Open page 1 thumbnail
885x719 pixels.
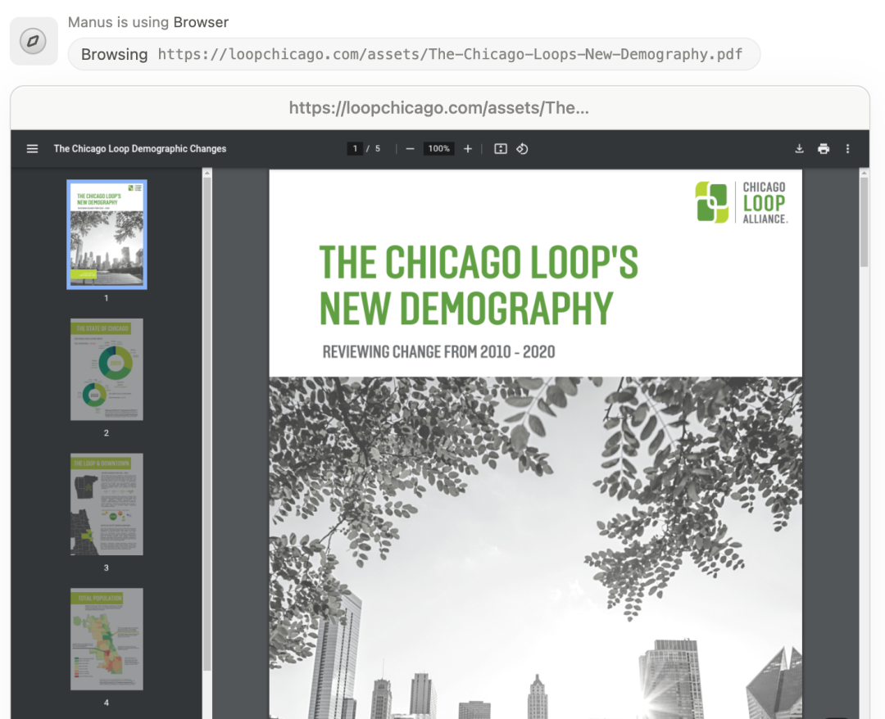107,234
